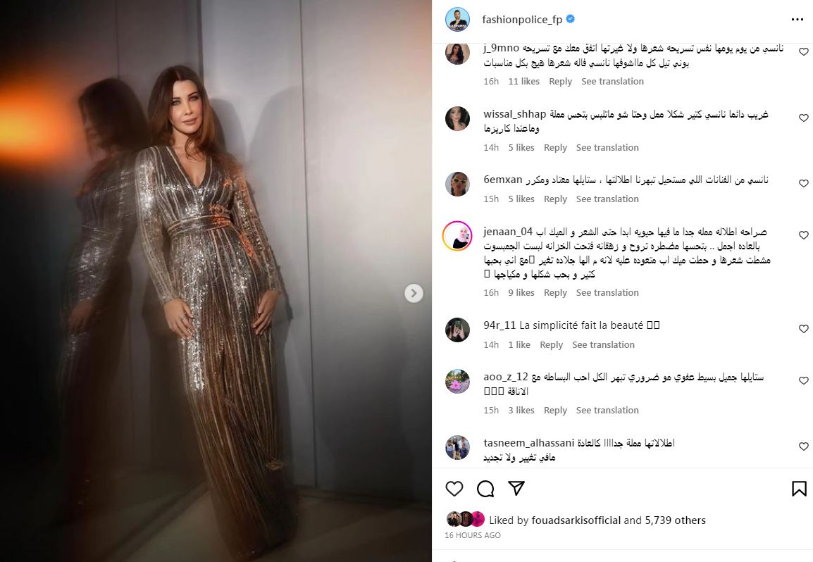Reply to wissal_shhap's comment
The image size is (813, 562).
555,148
